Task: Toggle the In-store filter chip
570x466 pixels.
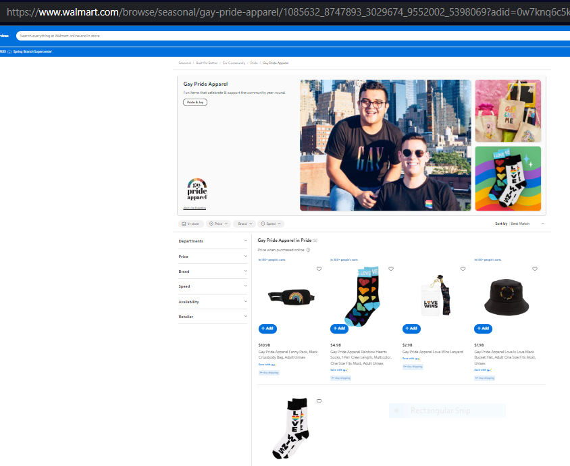Action: 191,224
